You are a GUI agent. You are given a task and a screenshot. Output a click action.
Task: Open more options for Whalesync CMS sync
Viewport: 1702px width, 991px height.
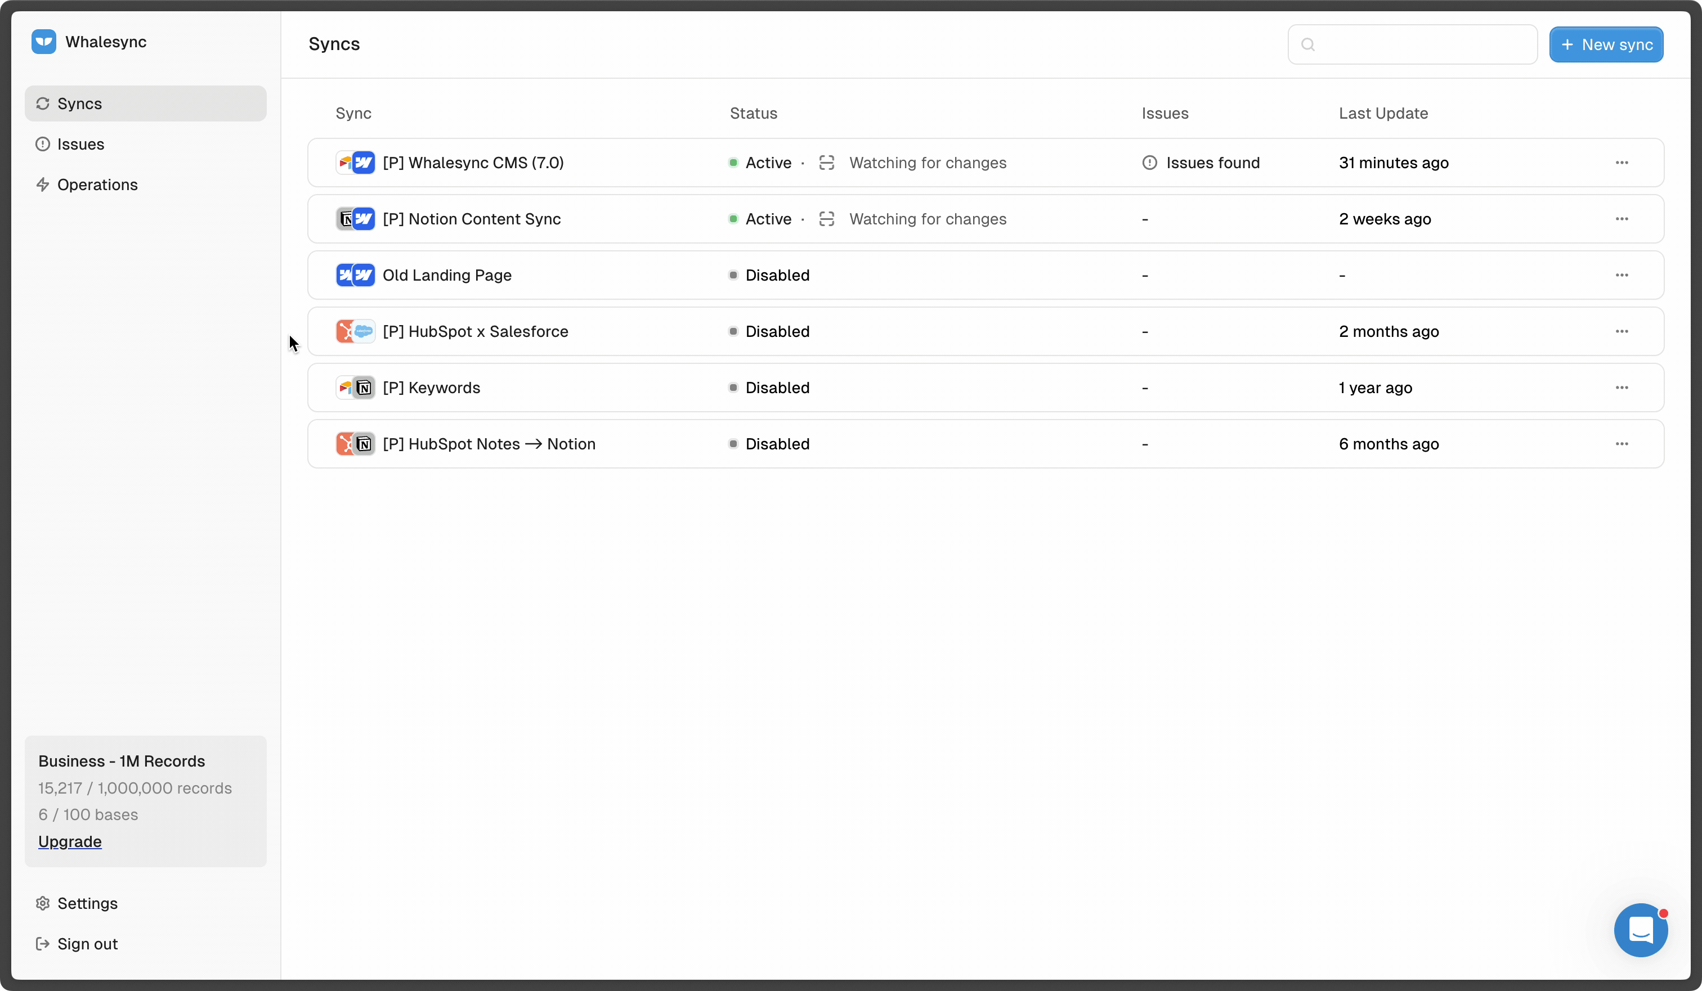coord(1622,163)
